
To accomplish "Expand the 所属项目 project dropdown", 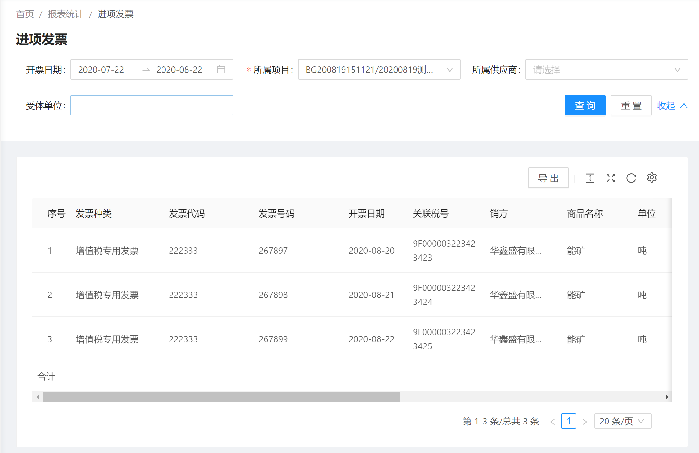I will pyautogui.click(x=379, y=69).
